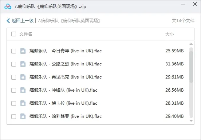Click the scrollbar up arrow

point(191,44)
